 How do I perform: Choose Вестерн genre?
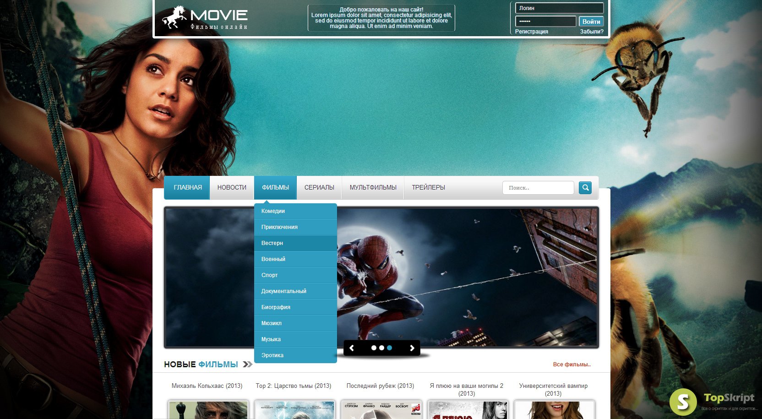pos(295,243)
